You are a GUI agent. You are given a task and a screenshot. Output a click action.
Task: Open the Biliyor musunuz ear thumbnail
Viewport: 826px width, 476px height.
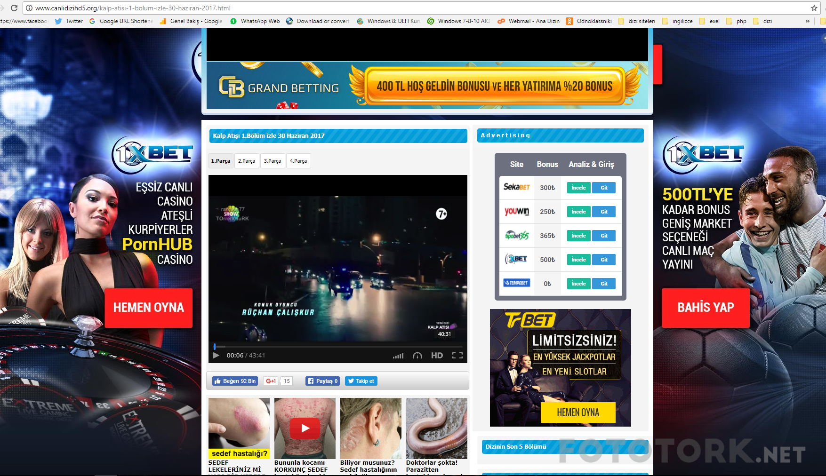pyautogui.click(x=371, y=428)
